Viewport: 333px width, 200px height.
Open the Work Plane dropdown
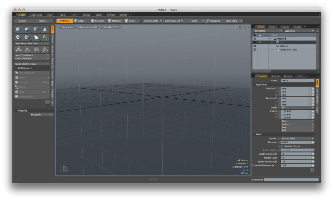tap(233, 21)
